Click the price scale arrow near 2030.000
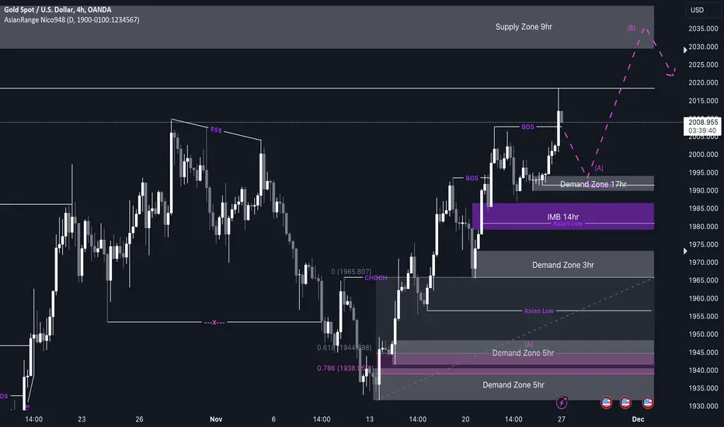The height and width of the screenshot is (427, 724). (x=685, y=50)
